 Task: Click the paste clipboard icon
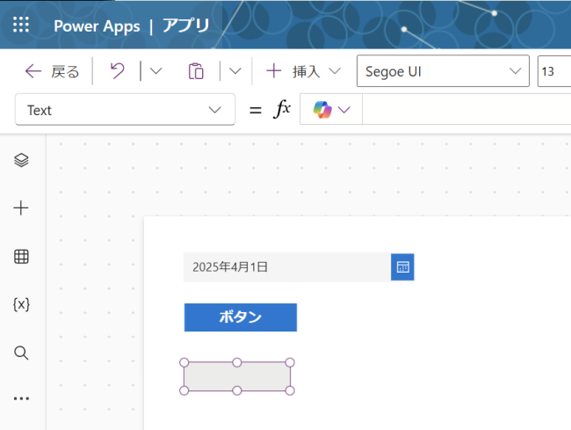(x=196, y=71)
